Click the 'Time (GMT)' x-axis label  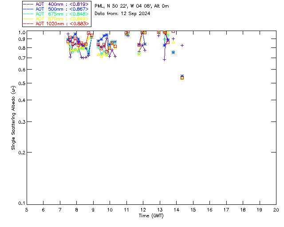tap(151, 215)
